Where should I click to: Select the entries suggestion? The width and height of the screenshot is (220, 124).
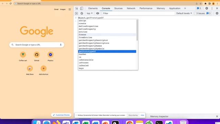pos(107,32)
